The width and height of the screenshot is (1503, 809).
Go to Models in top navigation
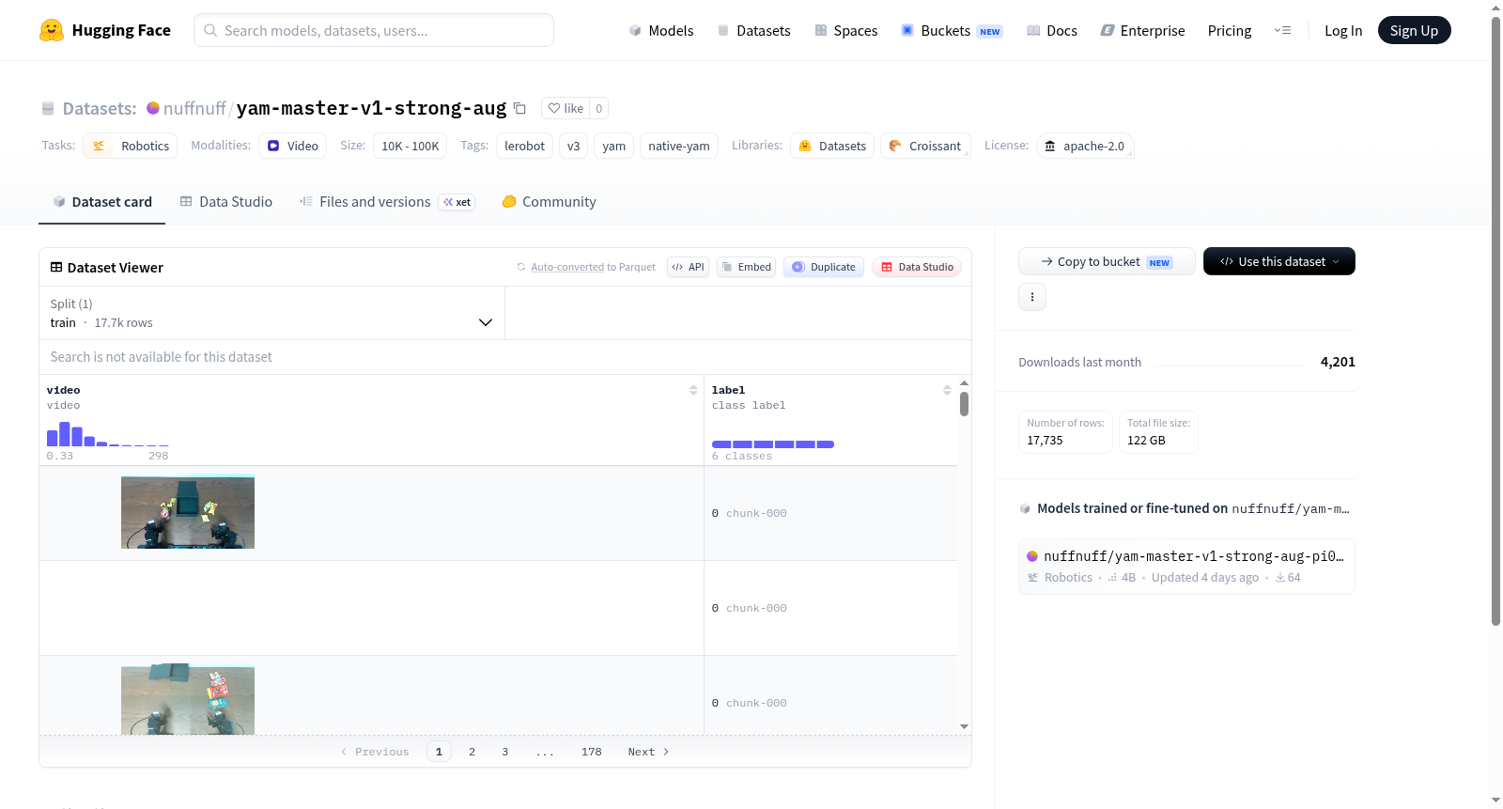pos(661,31)
